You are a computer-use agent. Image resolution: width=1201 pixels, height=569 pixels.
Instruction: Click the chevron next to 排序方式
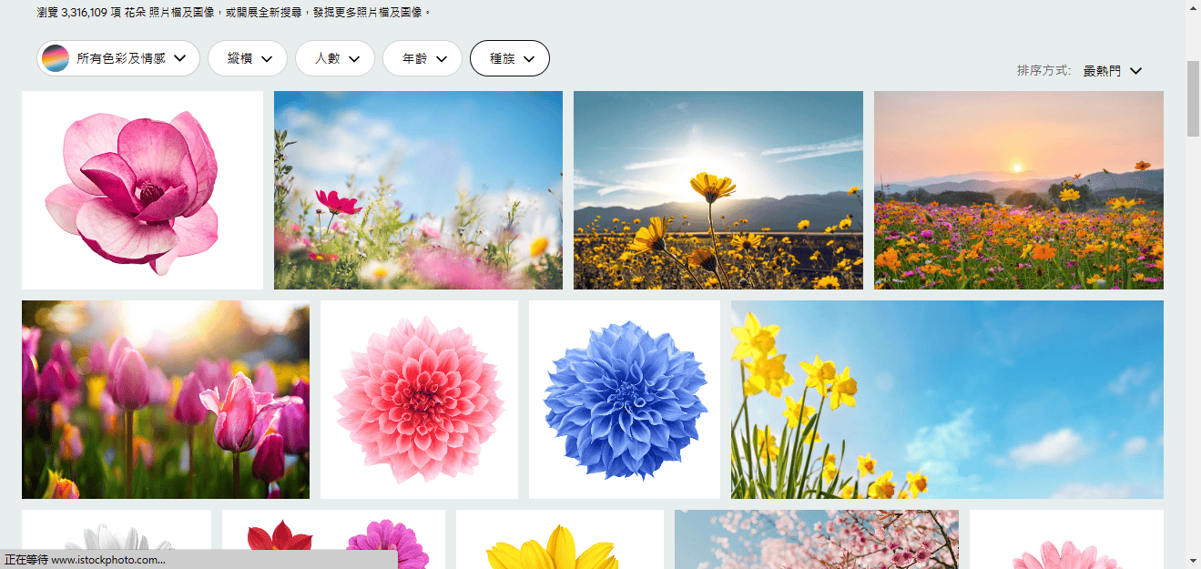[1135, 70]
